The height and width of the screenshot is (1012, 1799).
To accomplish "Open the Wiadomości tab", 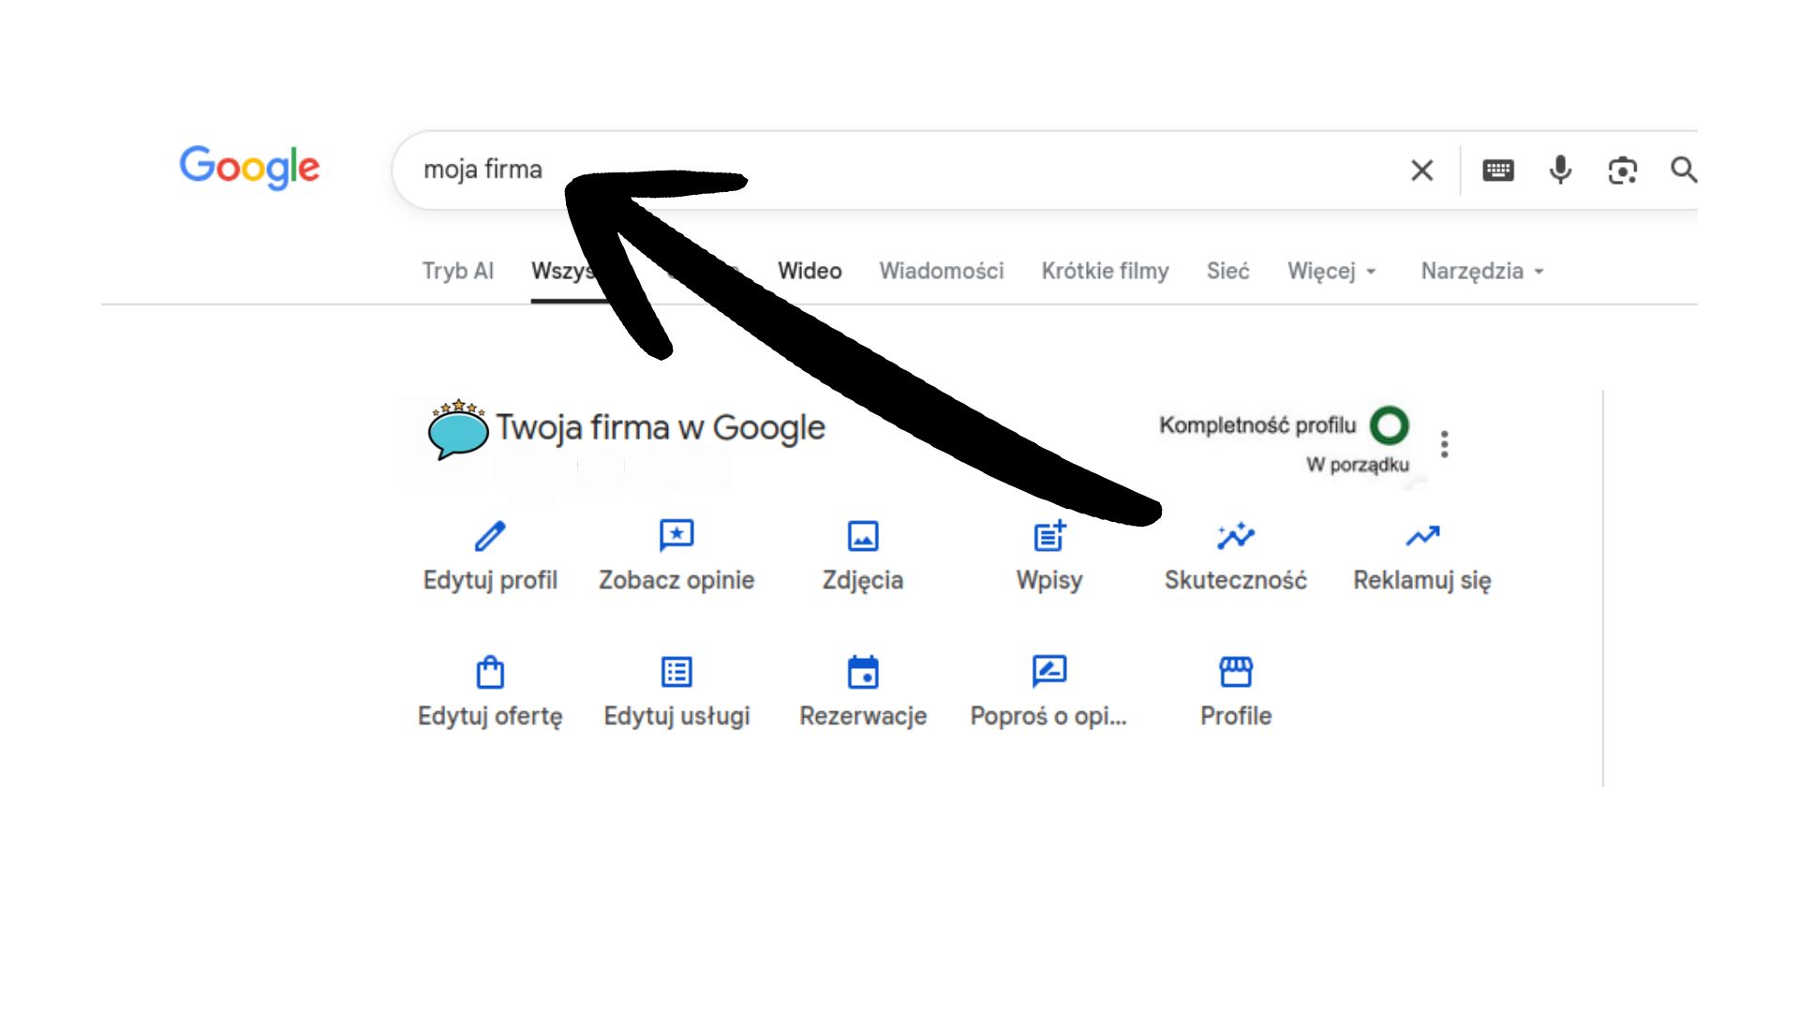I will (x=942, y=271).
